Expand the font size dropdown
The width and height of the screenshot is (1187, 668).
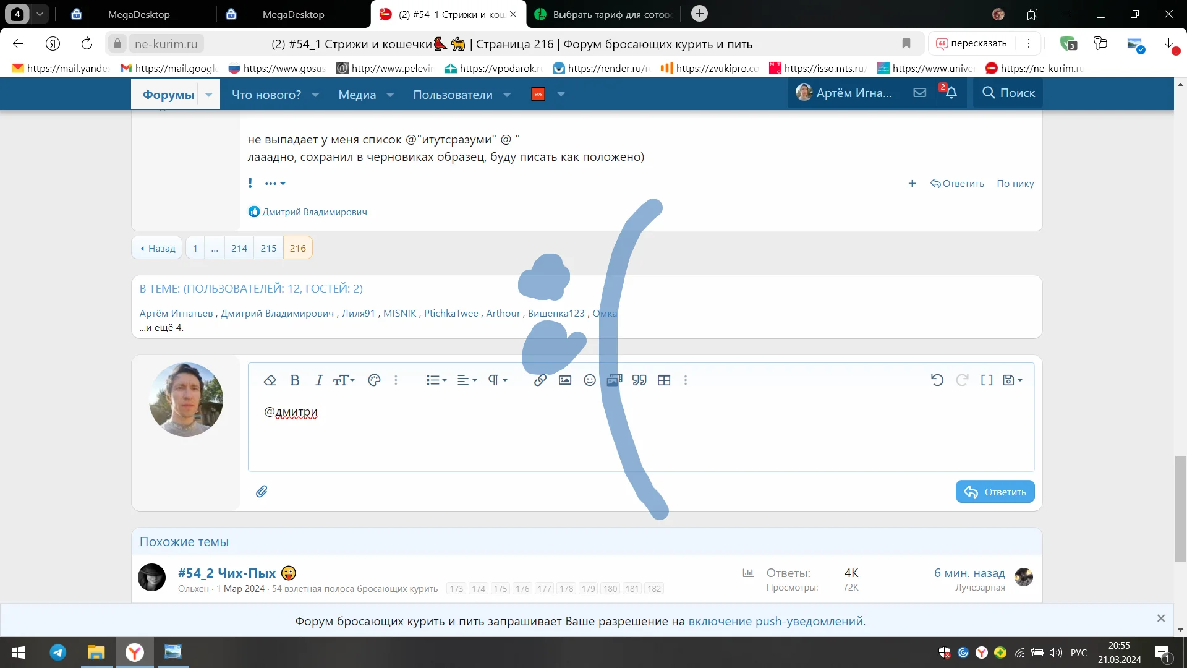344,380
